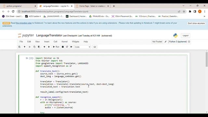Open the cell type Code dropdown
Screen dimensions: 208x117
(x=83, y=47)
